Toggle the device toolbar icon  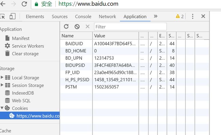coord(12,16)
